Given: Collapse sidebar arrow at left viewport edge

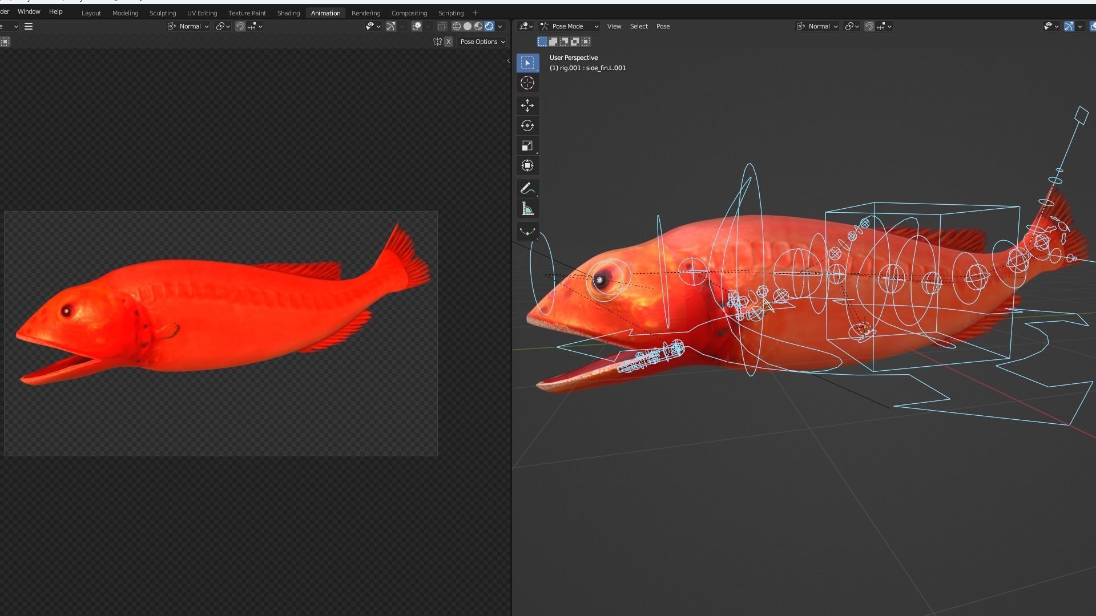Looking at the screenshot, I should point(508,61).
